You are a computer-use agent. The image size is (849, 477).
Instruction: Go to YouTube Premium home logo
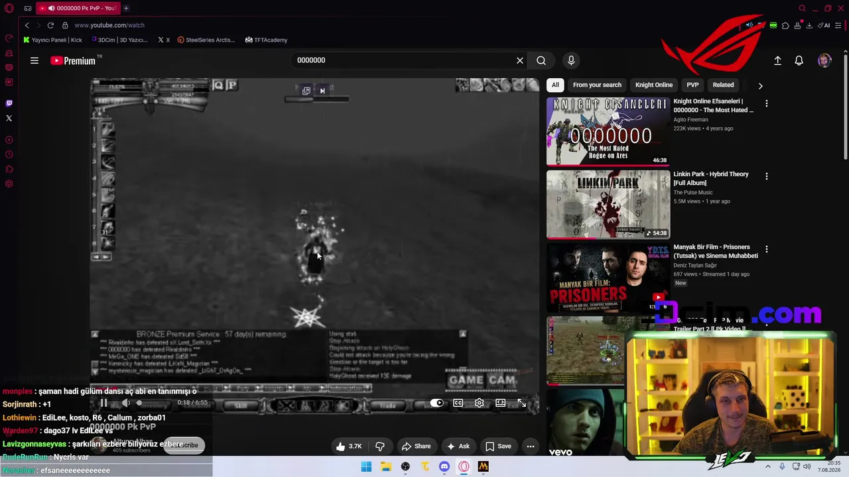[73, 60]
